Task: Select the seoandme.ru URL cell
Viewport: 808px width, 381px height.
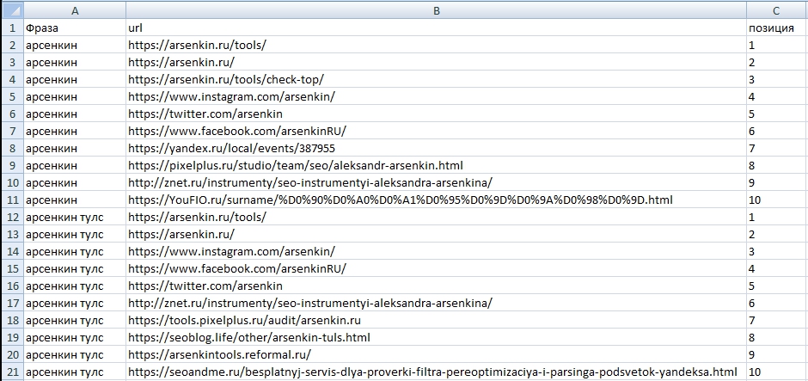Action: (x=435, y=372)
